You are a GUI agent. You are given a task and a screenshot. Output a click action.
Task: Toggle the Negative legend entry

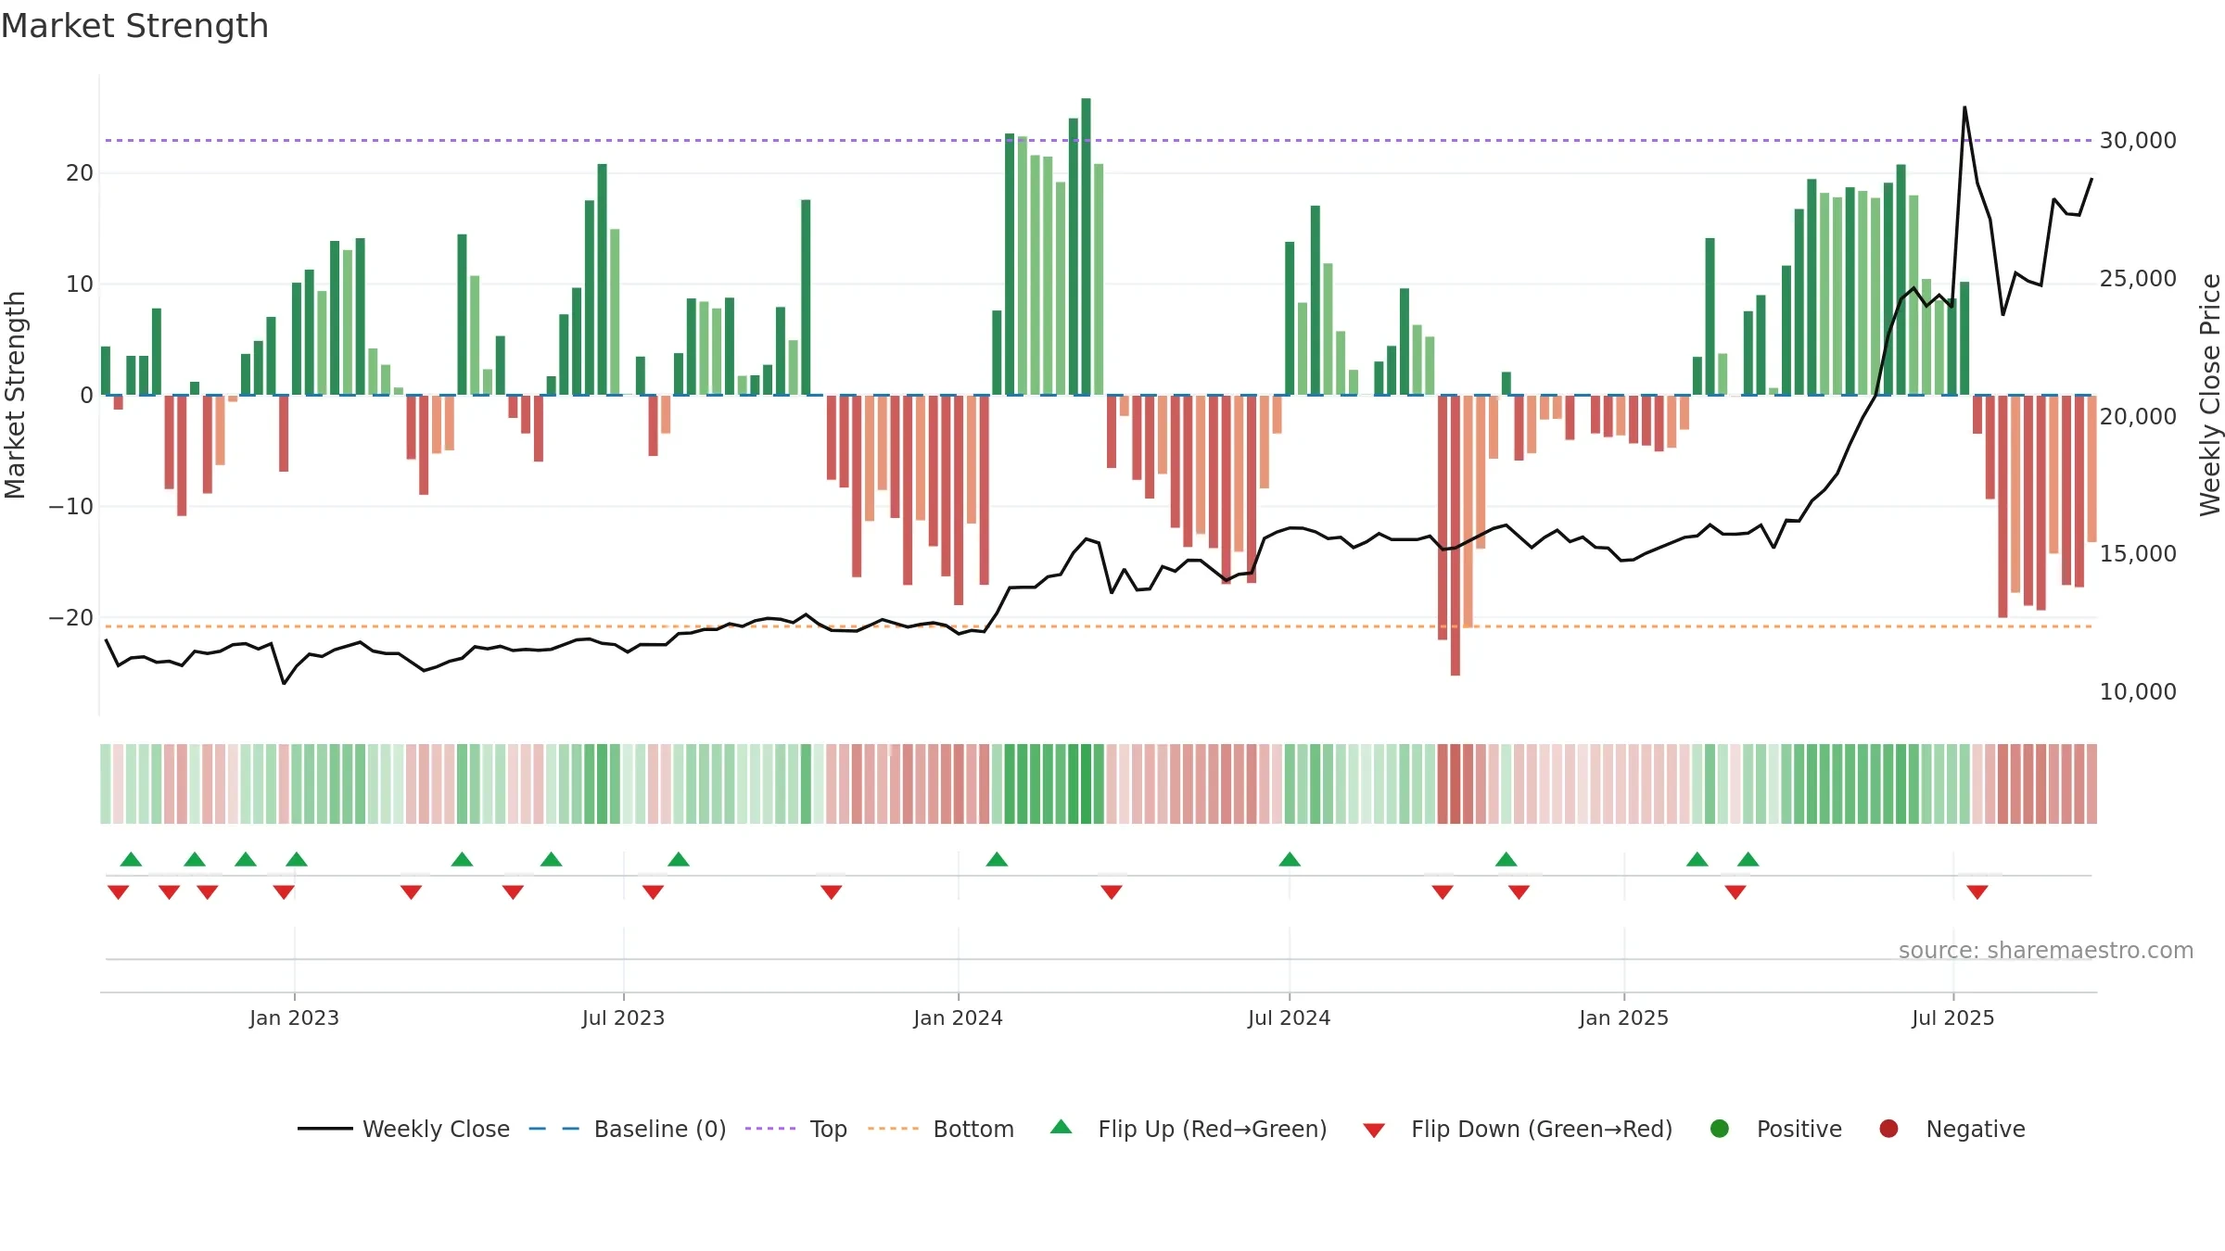tap(1952, 1129)
